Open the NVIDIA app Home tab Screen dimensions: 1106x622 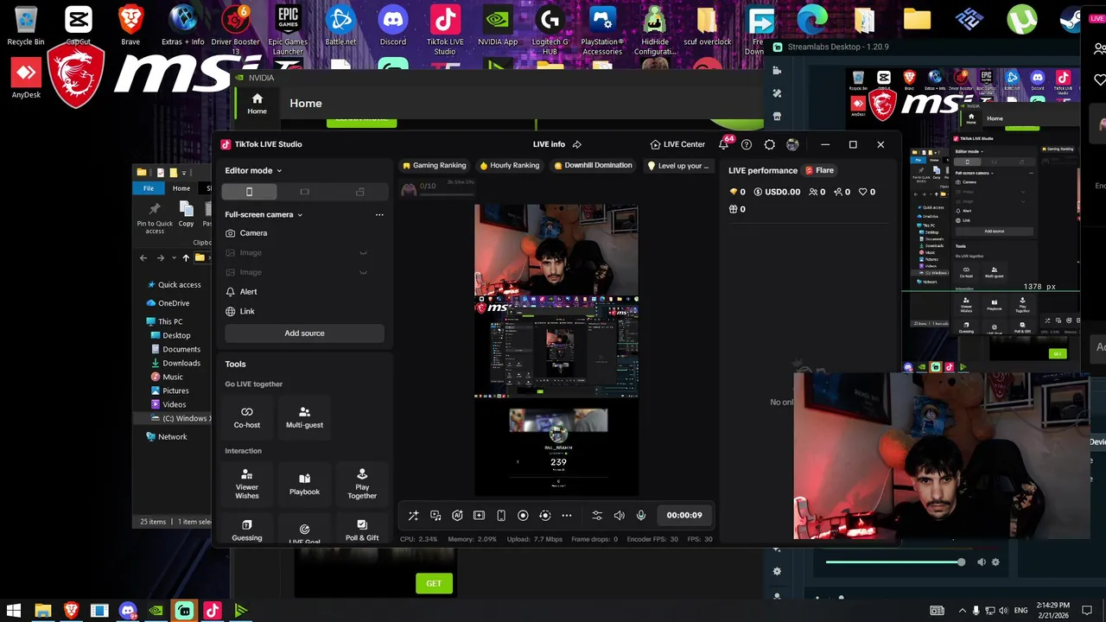(257, 105)
